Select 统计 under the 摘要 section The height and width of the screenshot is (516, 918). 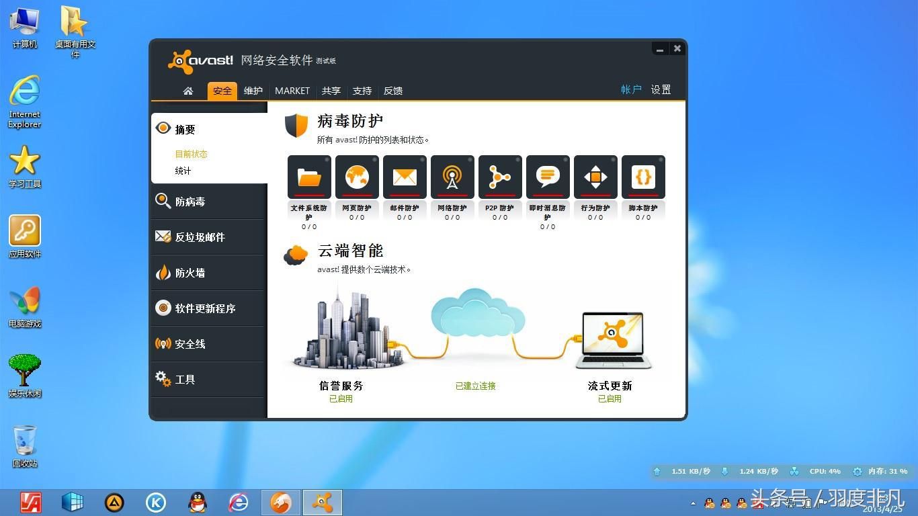tap(182, 171)
